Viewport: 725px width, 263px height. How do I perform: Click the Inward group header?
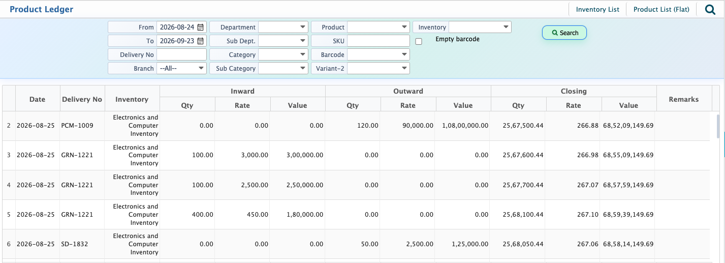(x=242, y=91)
